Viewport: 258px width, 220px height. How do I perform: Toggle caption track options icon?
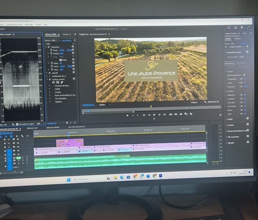[x=28, y=136]
